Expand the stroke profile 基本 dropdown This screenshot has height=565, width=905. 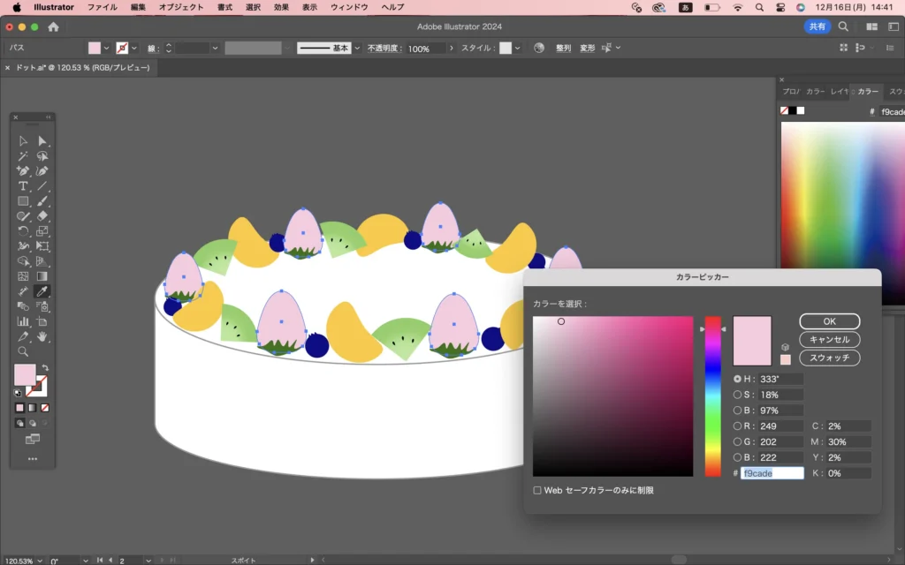click(x=357, y=49)
